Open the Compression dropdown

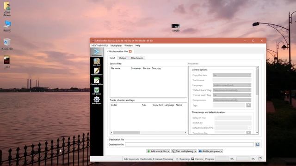tap(232, 100)
